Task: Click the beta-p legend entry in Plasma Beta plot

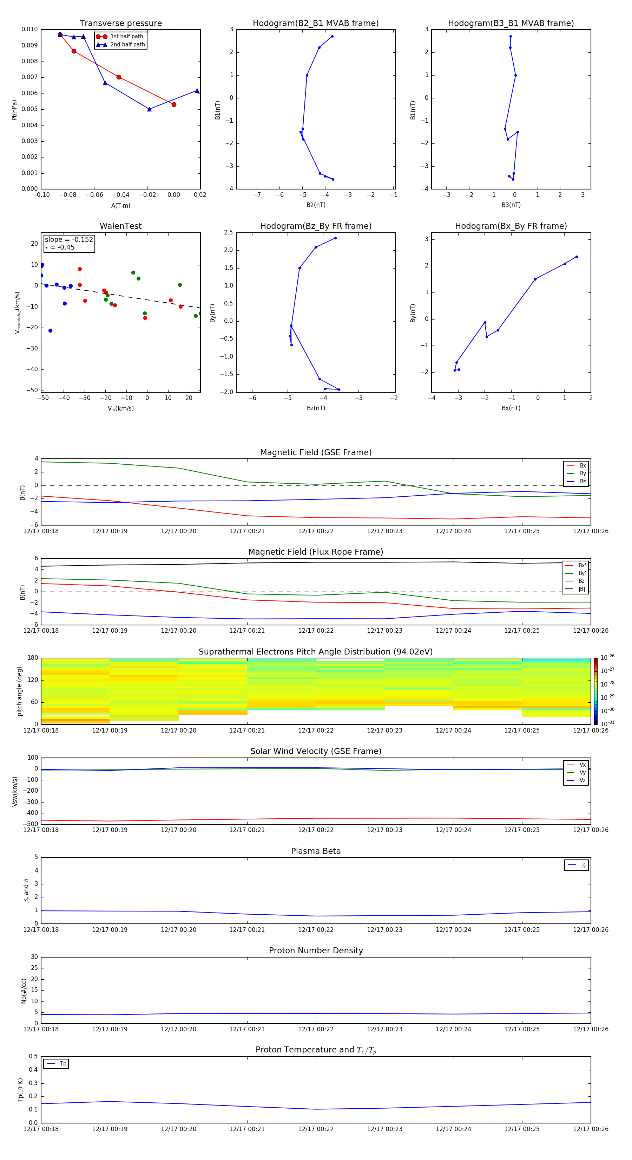Action: tap(577, 865)
